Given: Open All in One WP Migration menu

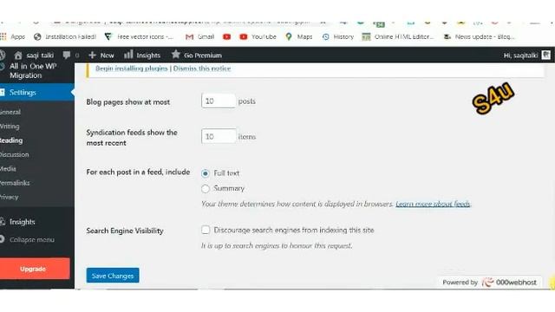Looking at the screenshot, I should [x=33, y=71].
